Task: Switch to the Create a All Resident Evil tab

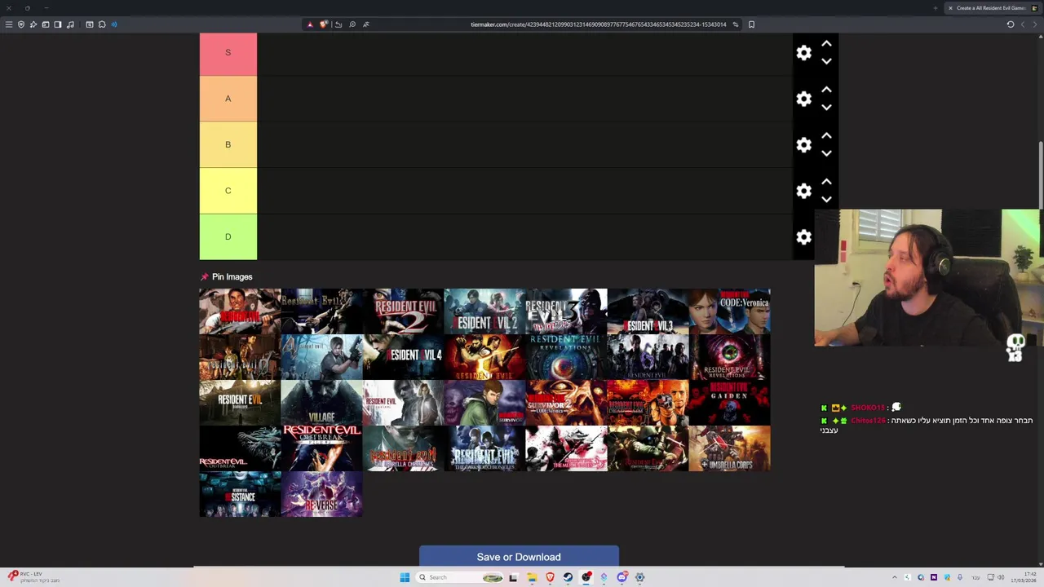Action: (991, 8)
